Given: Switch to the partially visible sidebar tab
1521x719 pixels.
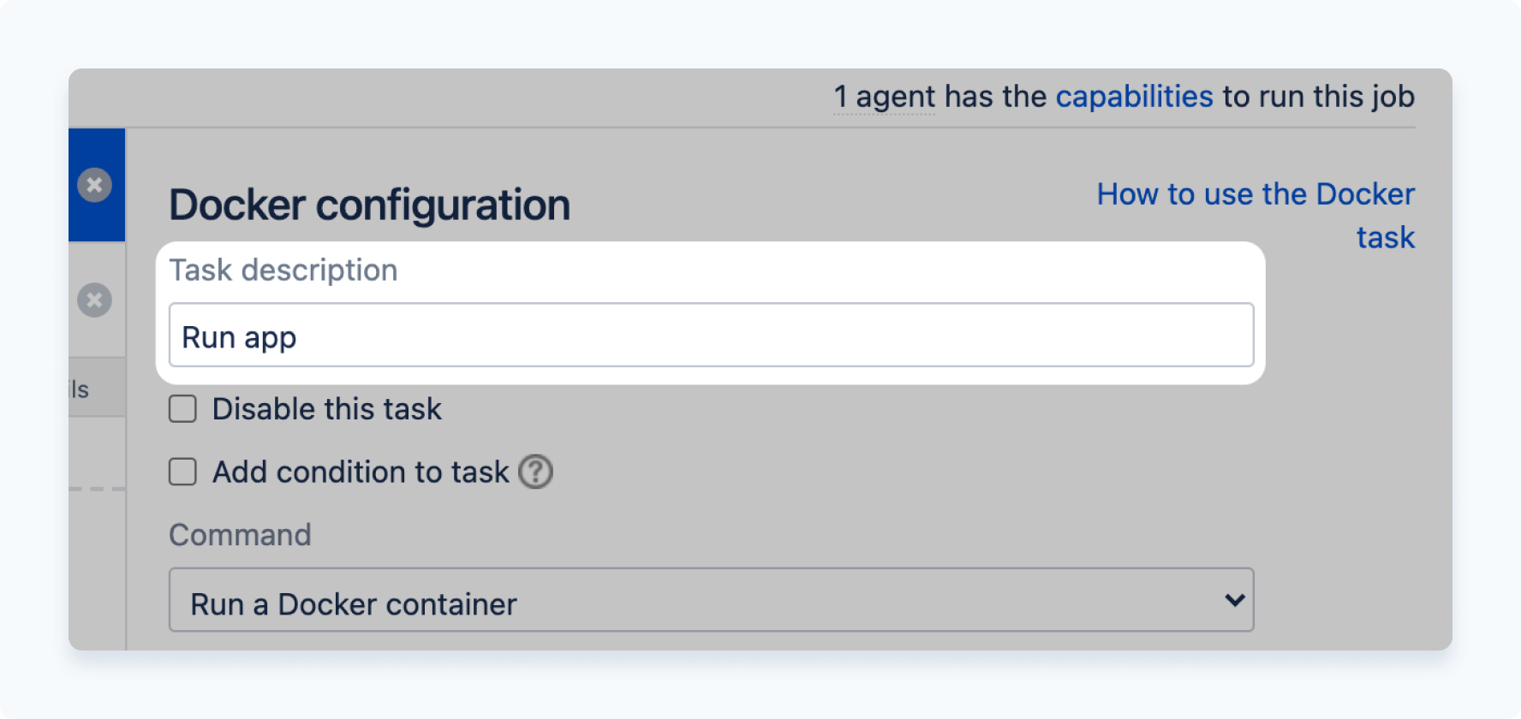Looking at the screenshot, I should pos(81,388).
